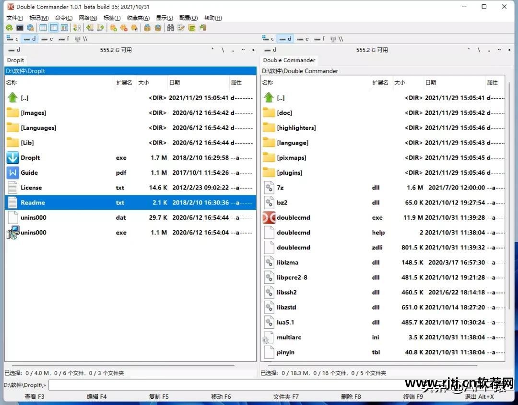
Task: Switch right panel to drive e
Action: click(x=303, y=39)
